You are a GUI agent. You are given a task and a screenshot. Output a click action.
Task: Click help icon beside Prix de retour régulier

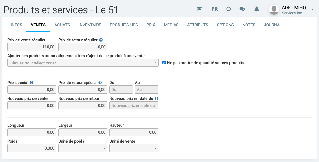click(x=101, y=40)
